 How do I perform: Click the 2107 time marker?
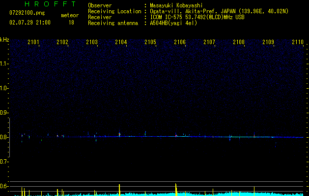[209, 42]
